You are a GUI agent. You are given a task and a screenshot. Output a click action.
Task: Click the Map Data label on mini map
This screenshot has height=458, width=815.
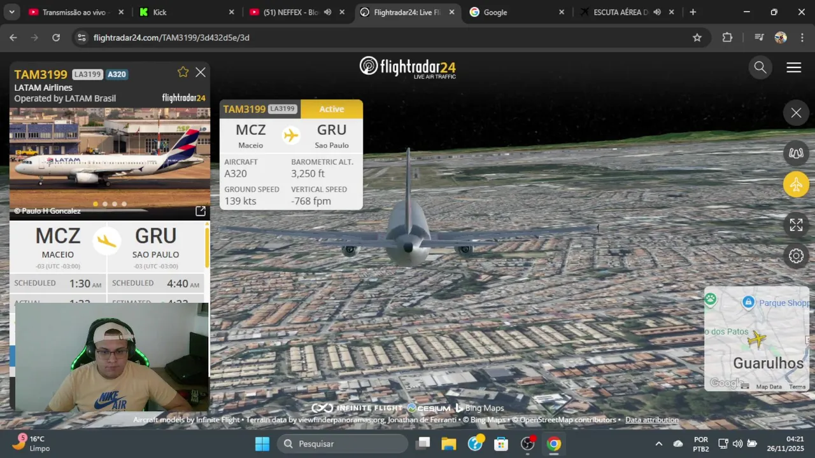click(x=769, y=387)
